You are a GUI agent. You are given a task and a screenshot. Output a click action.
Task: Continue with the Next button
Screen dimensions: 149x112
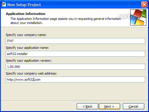(x=109, y=106)
